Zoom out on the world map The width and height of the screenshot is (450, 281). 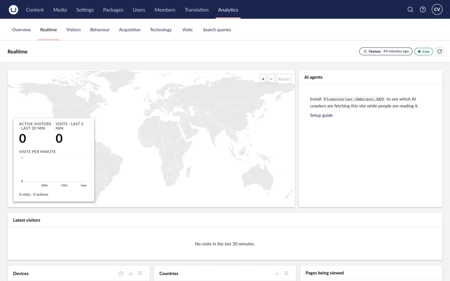click(x=271, y=79)
